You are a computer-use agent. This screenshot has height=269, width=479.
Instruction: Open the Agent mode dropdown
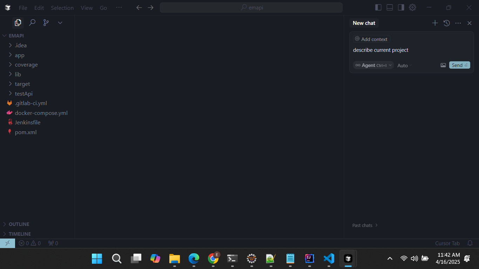coord(373,65)
